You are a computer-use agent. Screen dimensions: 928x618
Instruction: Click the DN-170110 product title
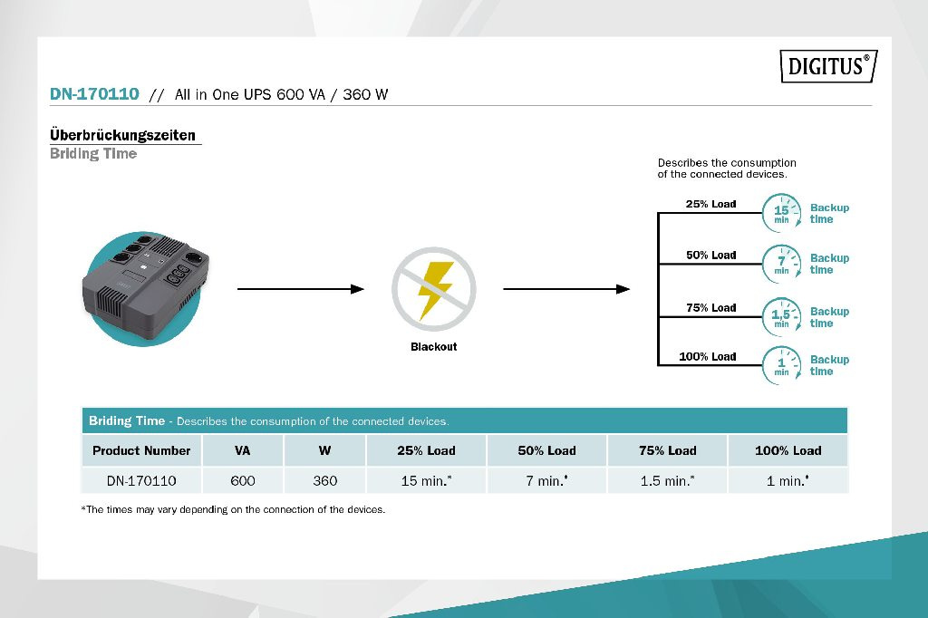[94, 94]
